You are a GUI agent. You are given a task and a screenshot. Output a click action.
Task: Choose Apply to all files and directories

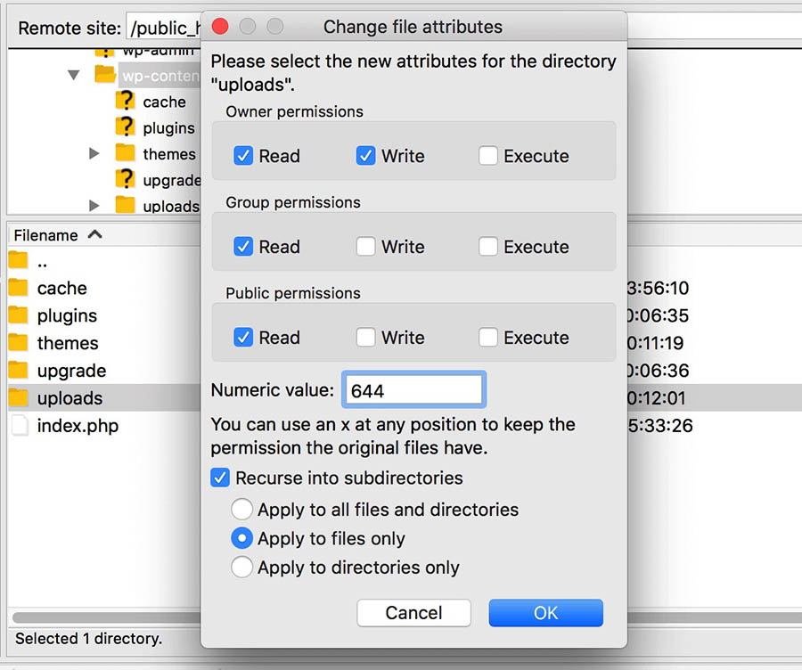coord(241,511)
